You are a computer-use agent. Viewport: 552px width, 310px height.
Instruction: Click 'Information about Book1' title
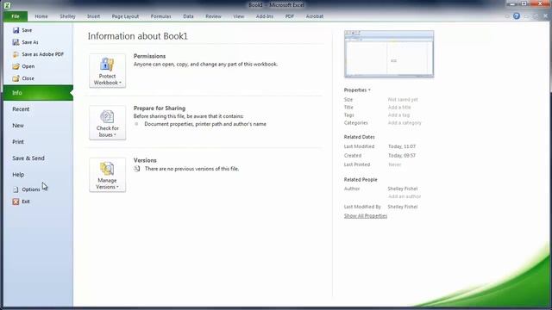pyautogui.click(x=138, y=36)
